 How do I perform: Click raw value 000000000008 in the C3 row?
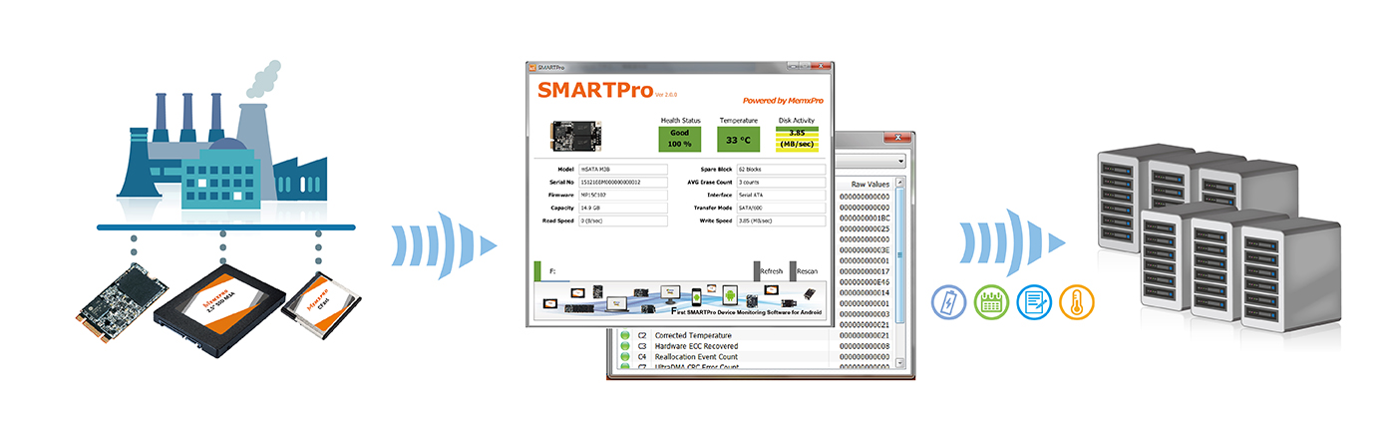(865, 346)
